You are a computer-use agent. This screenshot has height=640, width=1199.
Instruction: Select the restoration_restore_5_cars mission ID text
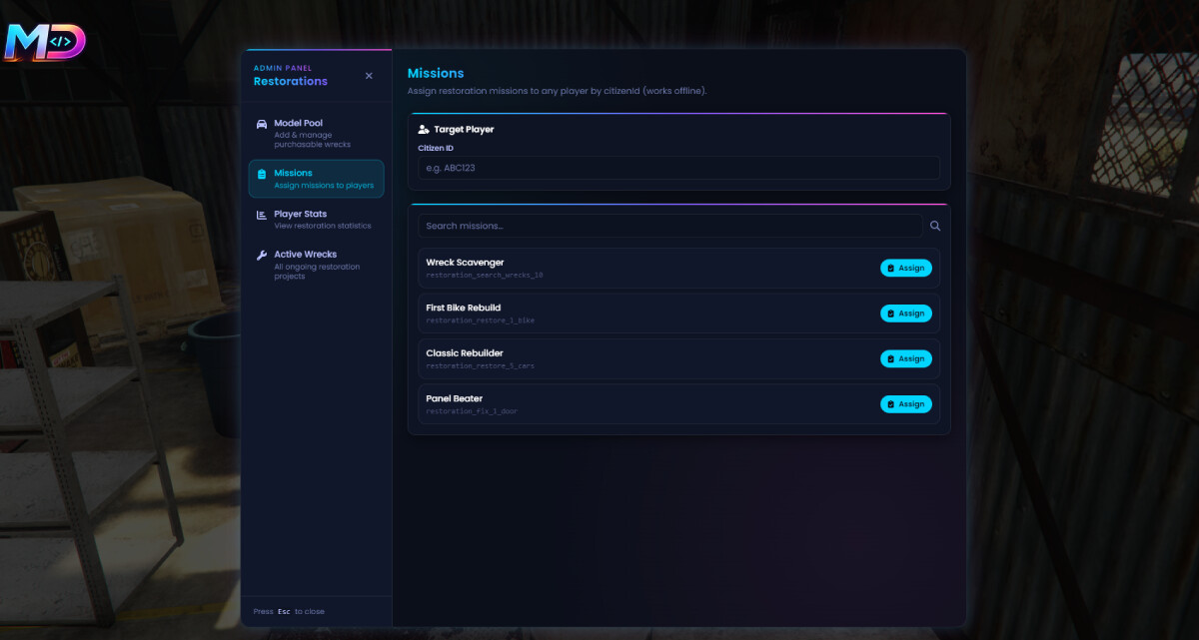[x=480, y=366]
